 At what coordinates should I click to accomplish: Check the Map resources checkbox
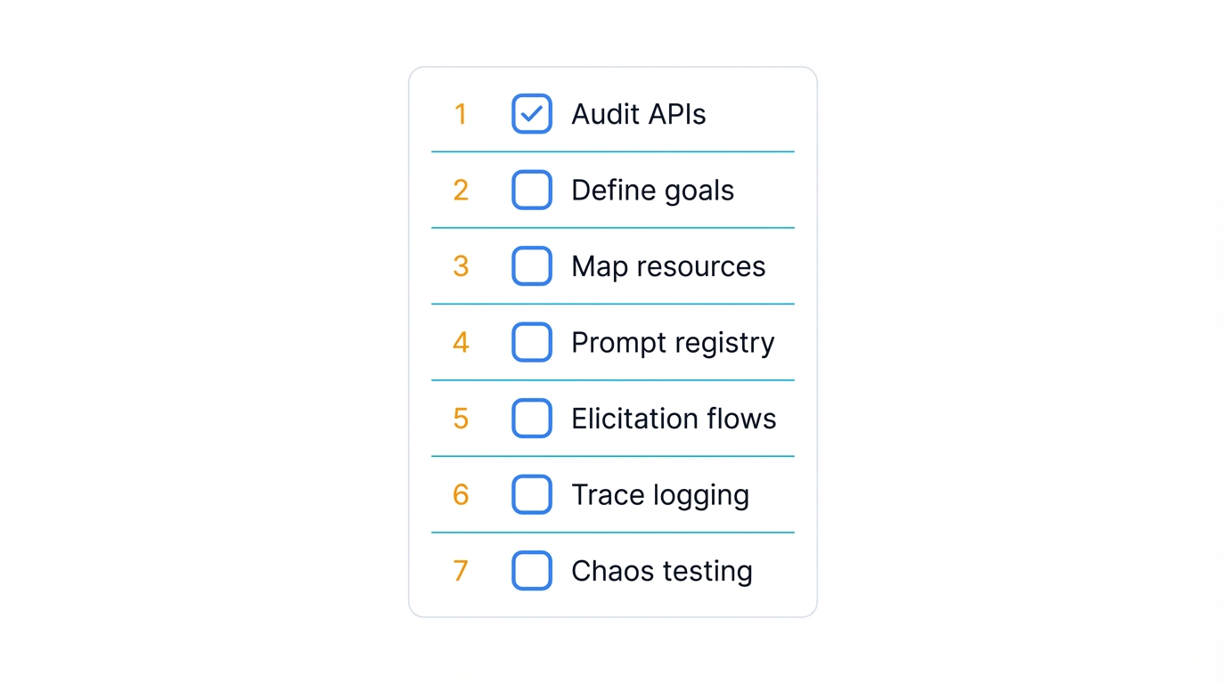tap(532, 265)
